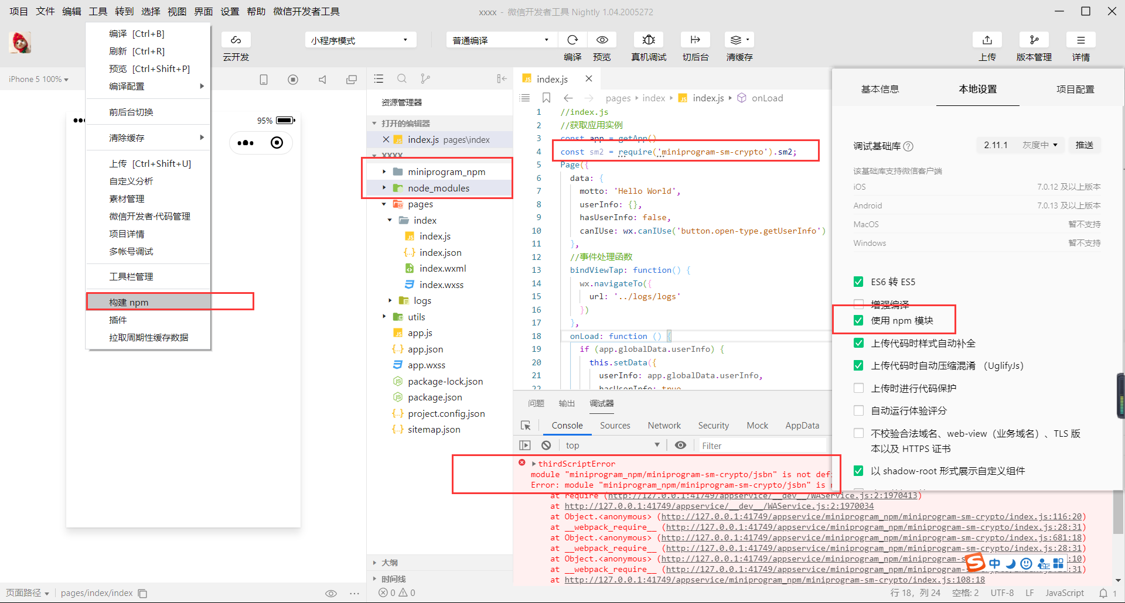Toggle 上传代码时自动压缩混淆 checkbox
This screenshot has width=1125, height=603.
tap(858, 365)
